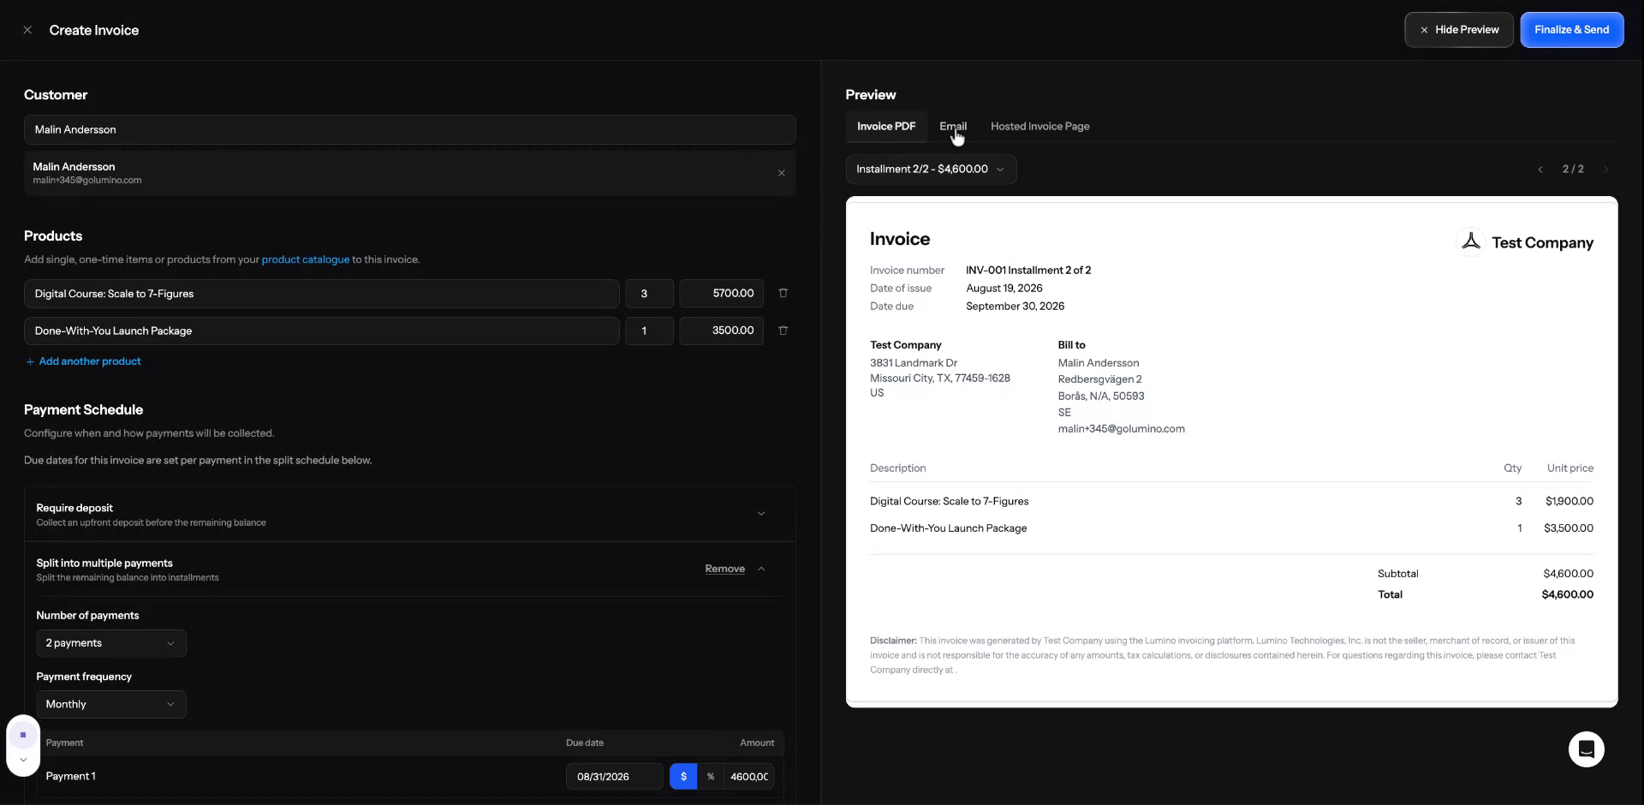Viewport: 1644px width, 805px height.
Task: Edit price 3500.00 field
Action: (x=721, y=331)
